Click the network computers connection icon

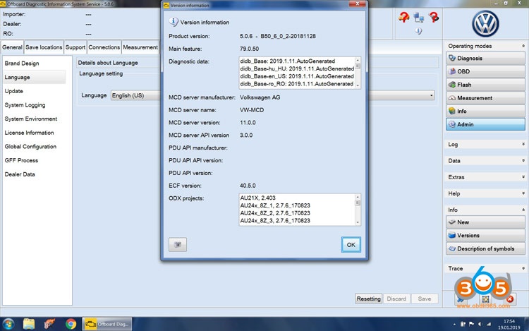(x=419, y=17)
